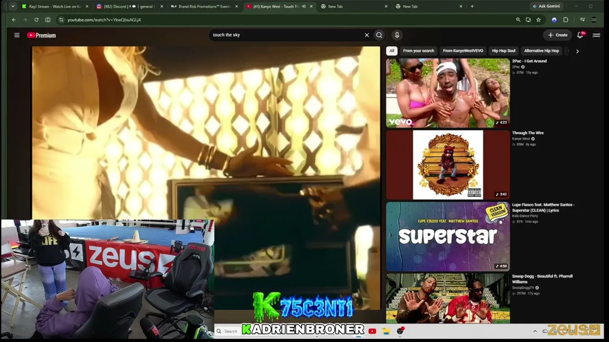The height and width of the screenshot is (342, 609).
Task: Open the zoom magnifier in the address bar
Action: point(518,19)
